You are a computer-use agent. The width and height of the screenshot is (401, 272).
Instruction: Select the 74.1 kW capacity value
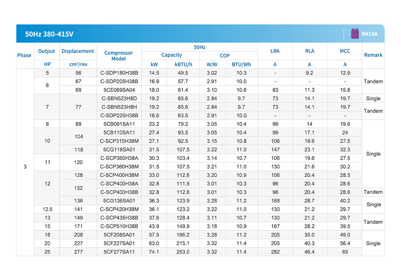(x=154, y=252)
